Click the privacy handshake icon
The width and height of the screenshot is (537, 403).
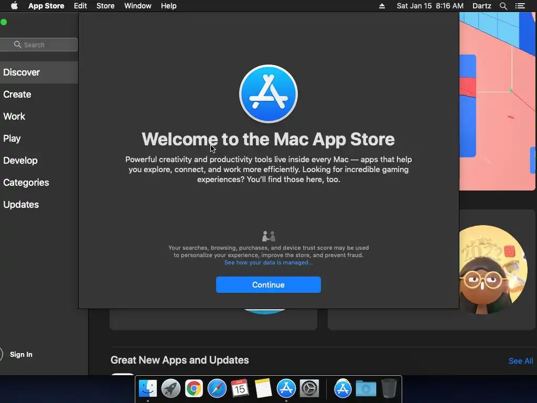click(268, 236)
